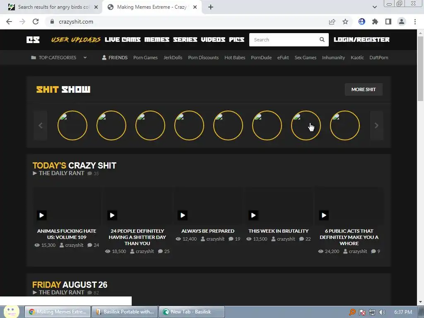Viewport: 424px width, 318px height.
Task: Click the Friends link
Action: 115,57
